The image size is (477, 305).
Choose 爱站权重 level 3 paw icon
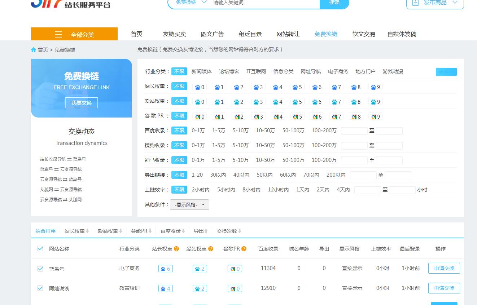[258, 102]
